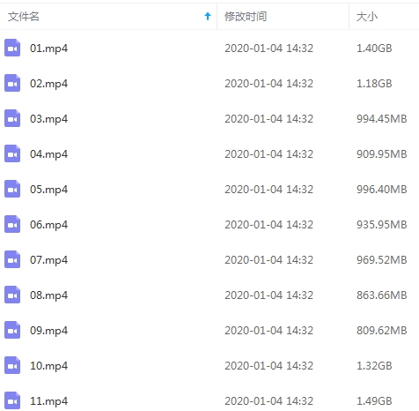Click the 994.45MB size of 03.mp4
The width and height of the screenshot is (419, 411).
click(382, 119)
